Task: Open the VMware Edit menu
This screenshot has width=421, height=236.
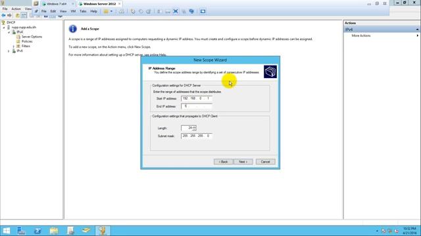Action: pyautogui.click(x=53, y=11)
